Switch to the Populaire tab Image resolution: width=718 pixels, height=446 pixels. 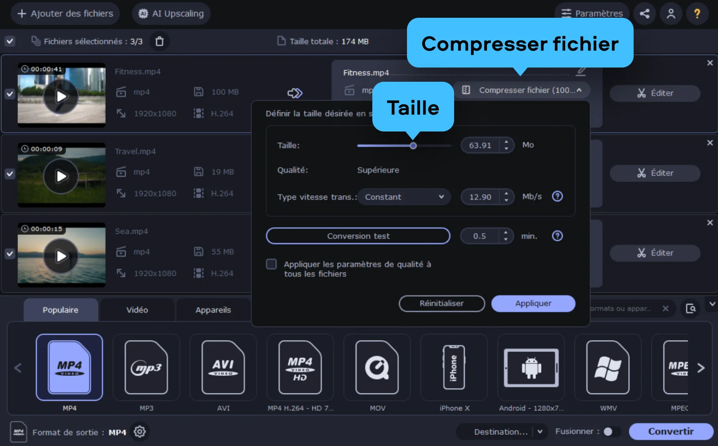point(60,310)
